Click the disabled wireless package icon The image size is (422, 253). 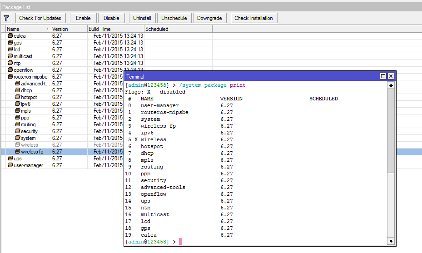[18, 144]
